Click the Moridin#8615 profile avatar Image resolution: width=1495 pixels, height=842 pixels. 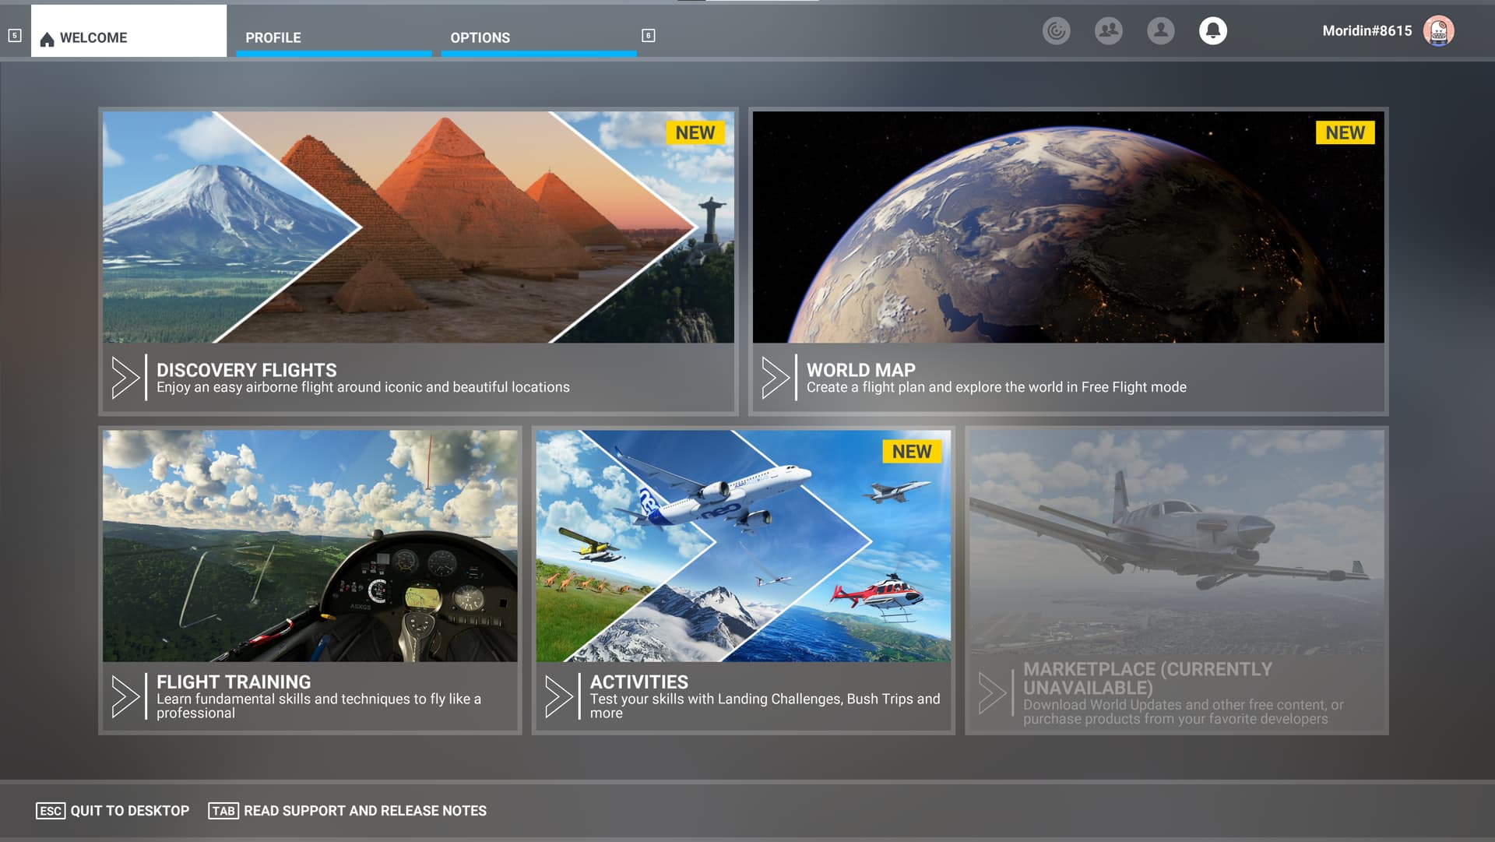[1438, 31]
